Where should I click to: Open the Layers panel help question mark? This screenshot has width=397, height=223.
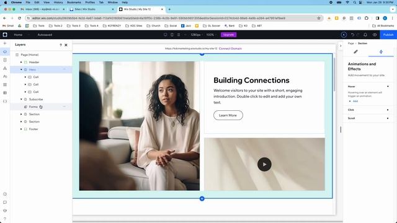tap(61, 45)
